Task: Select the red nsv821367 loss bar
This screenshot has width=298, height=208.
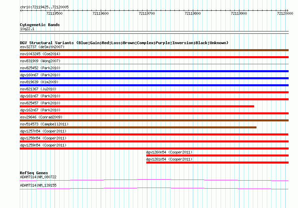Action: (x=154, y=92)
